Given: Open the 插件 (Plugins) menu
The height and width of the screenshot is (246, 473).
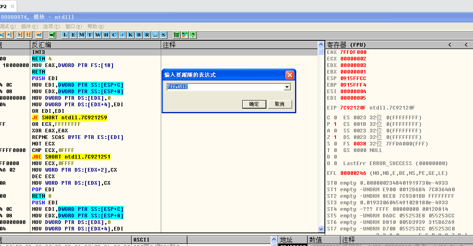Looking at the screenshot, I should (29, 26).
